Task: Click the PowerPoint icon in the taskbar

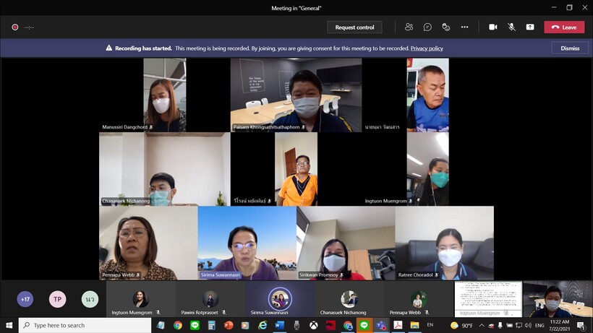Action: pos(229,326)
